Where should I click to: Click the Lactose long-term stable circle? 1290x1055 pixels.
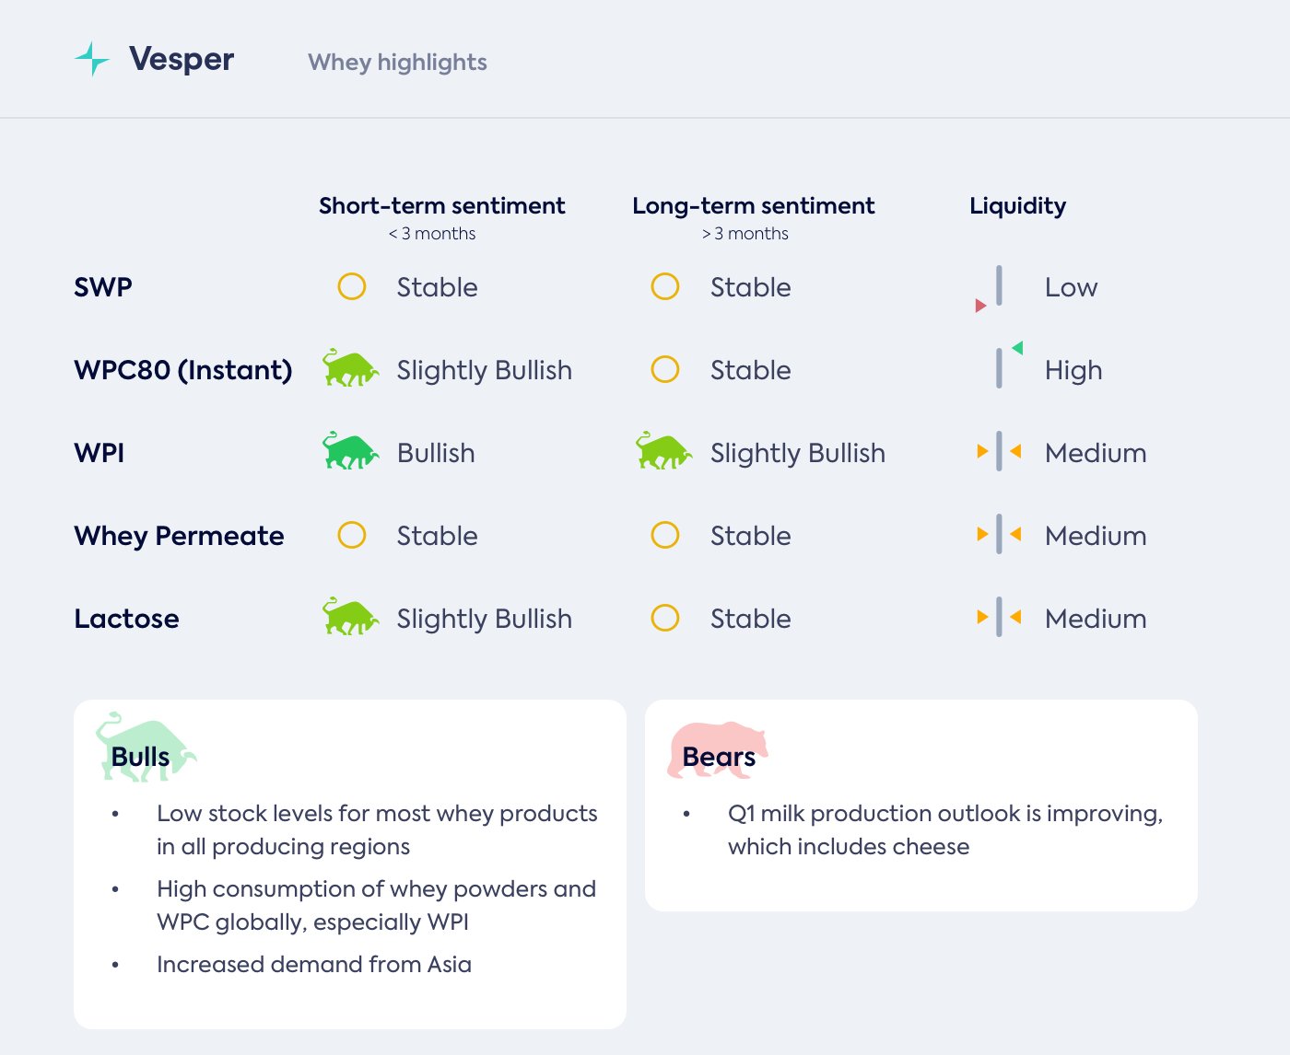point(665,618)
